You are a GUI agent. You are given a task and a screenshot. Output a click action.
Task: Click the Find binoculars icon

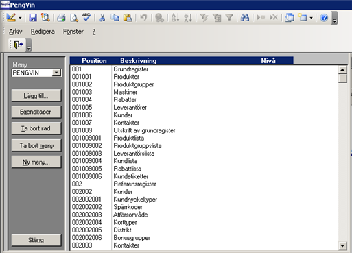(245, 18)
